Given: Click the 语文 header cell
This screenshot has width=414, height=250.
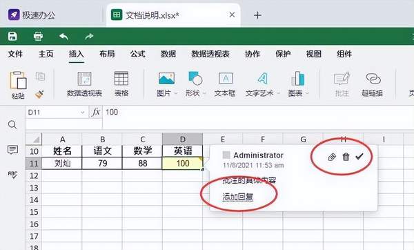Looking at the screenshot, I should (x=102, y=151).
